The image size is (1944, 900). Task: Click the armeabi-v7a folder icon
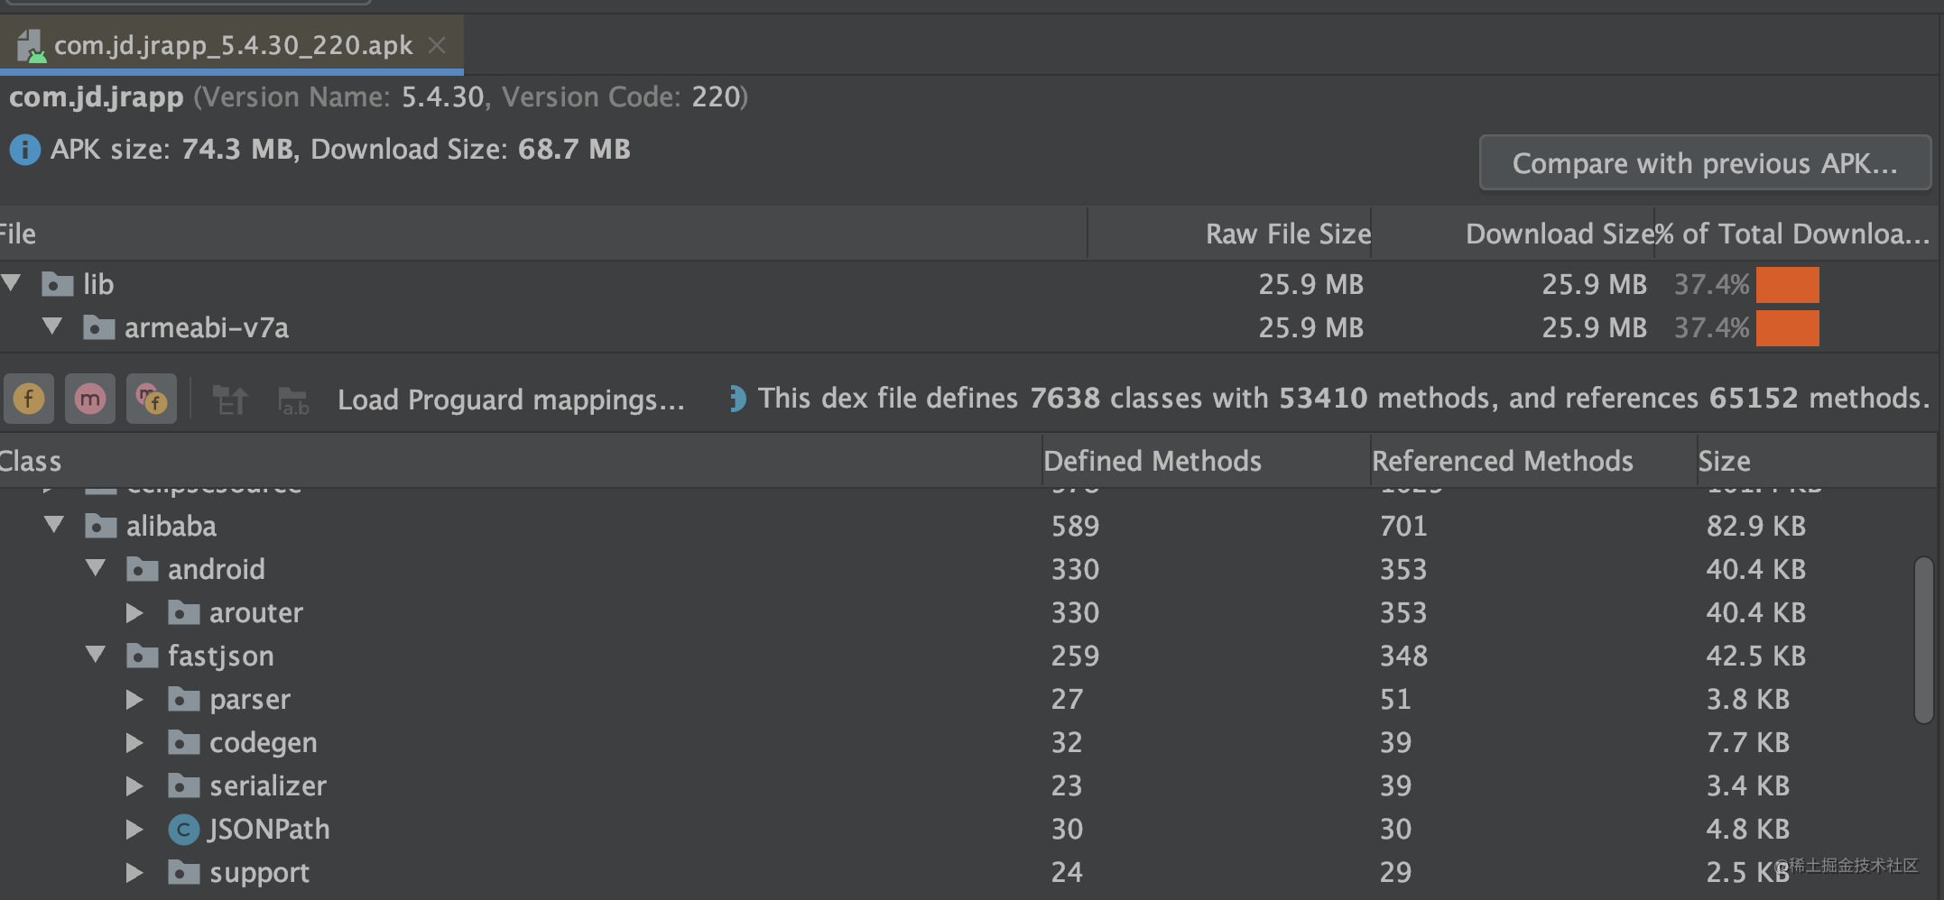point(99,327)
